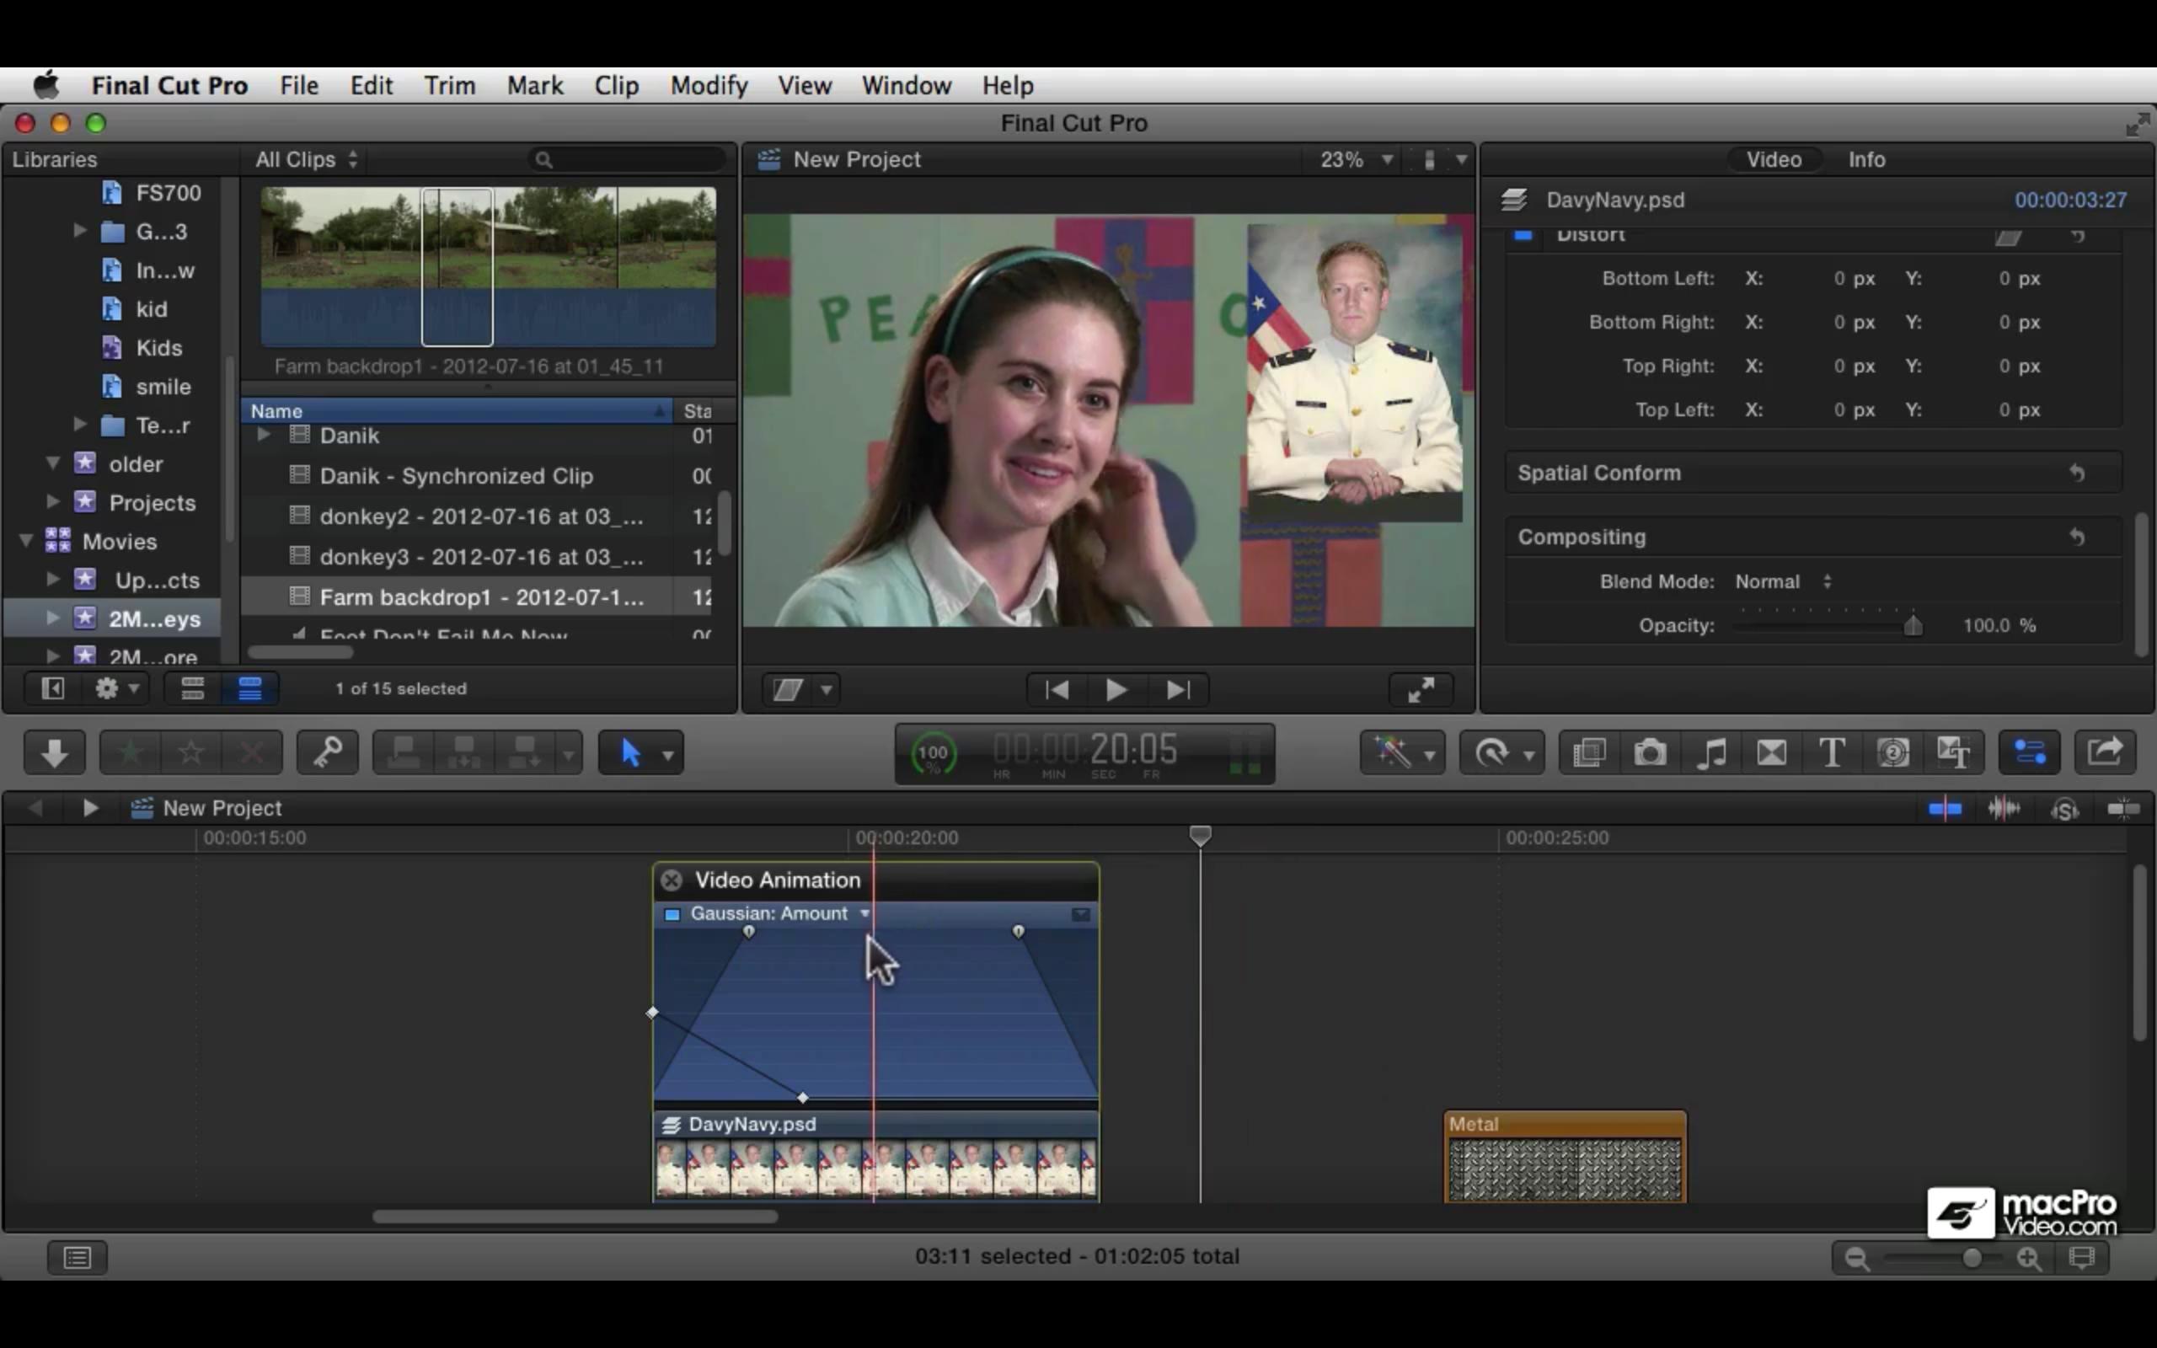Switch browser to list view
The image size is (2157, 1348).
click(250, 688)
